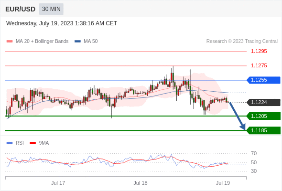Click the RSI 70 level label
The width and height of the screenshot is (282, 191).
click(x=254, y=153)
